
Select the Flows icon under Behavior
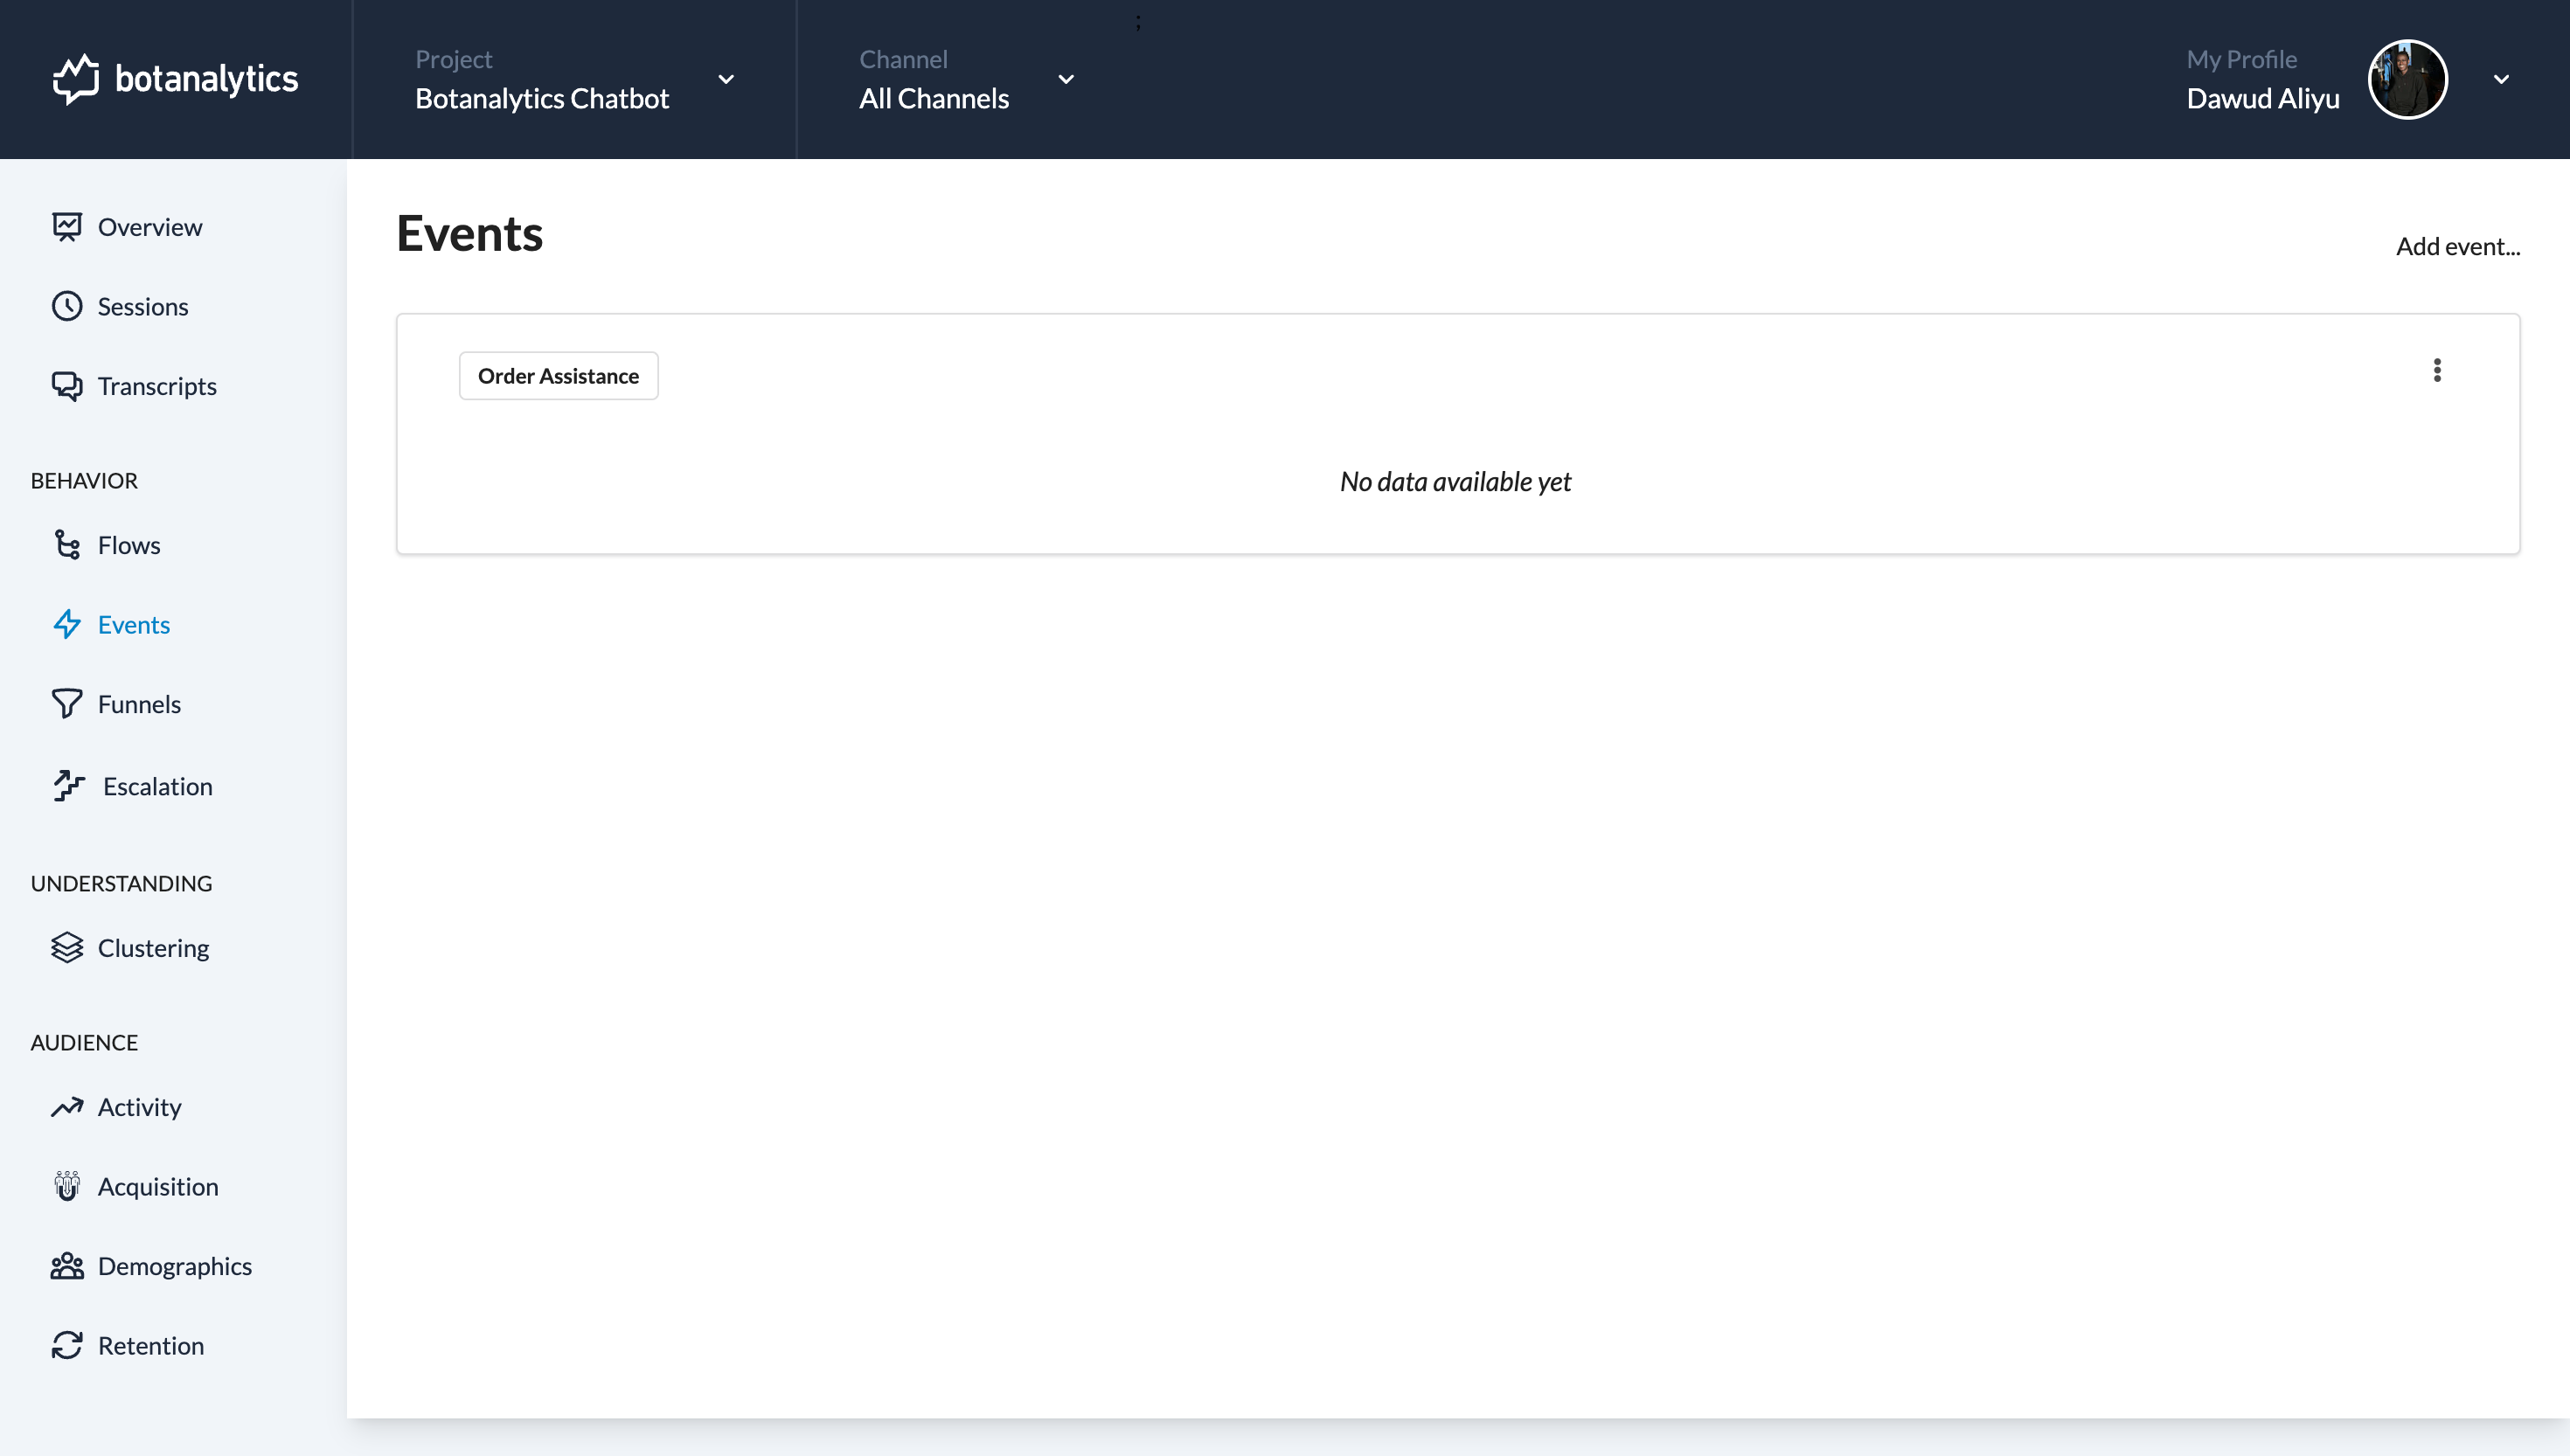(67, 544)
